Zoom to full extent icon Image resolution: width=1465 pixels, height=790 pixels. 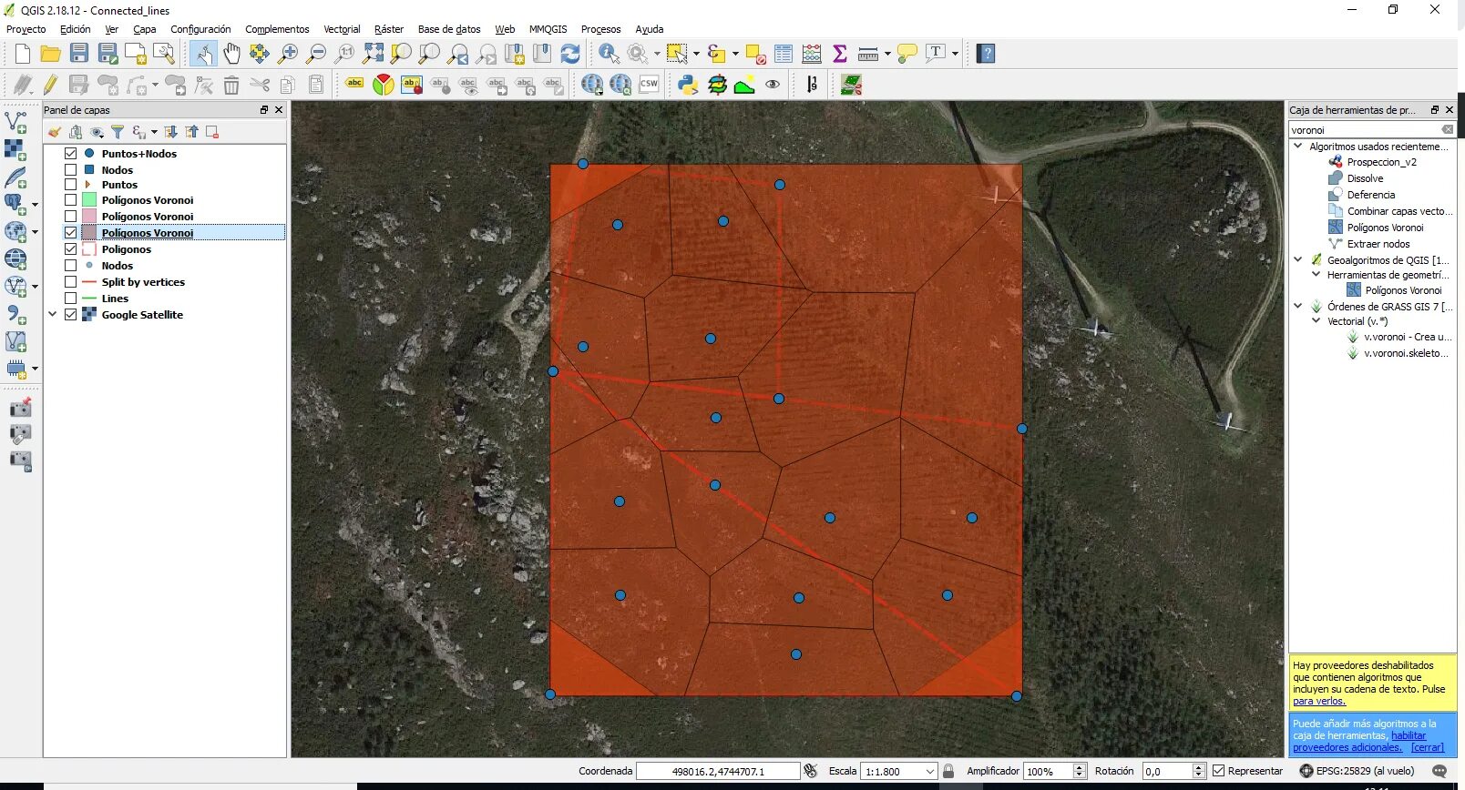373,54
